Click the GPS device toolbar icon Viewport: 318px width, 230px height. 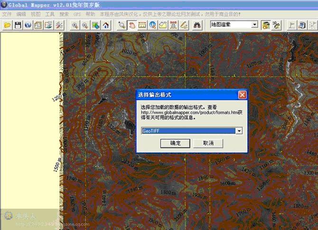pos(302,25)
